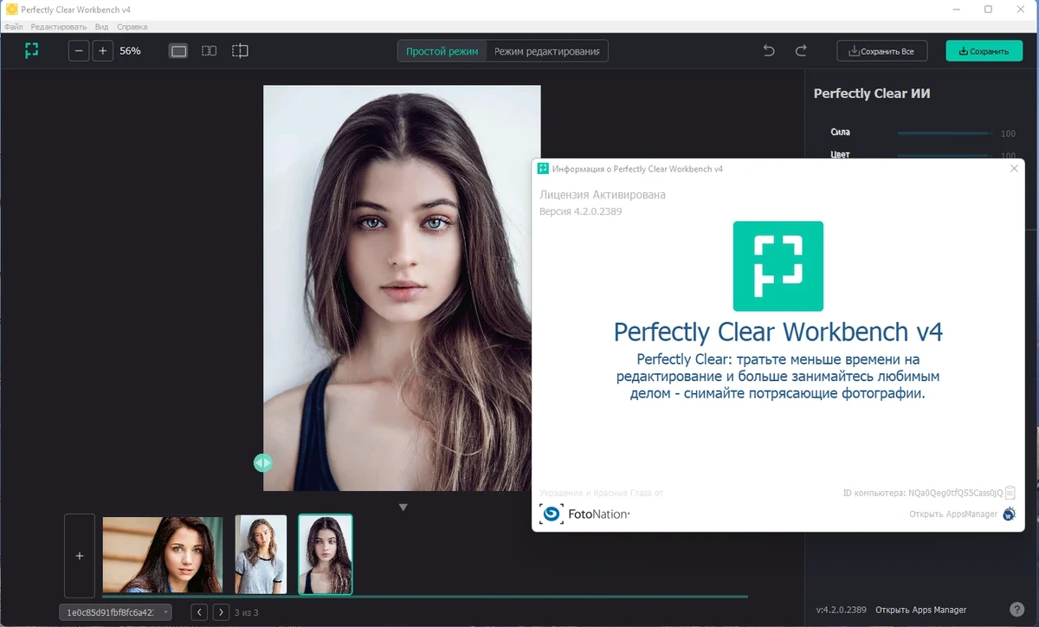Go to next image arrow
Viewport: 1039px width, 627px height.
pos(221,612)
